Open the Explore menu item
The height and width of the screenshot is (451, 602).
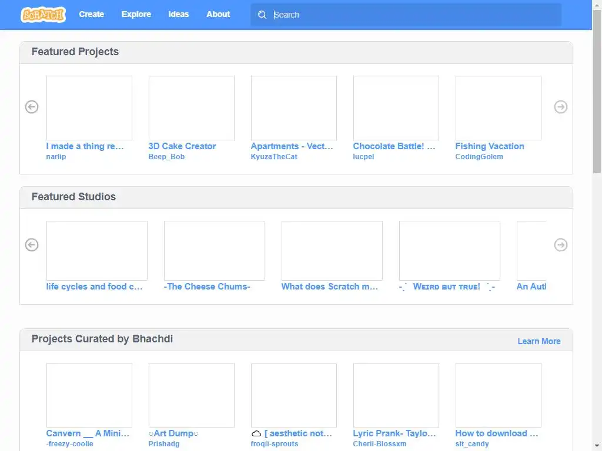pos(136,14)
